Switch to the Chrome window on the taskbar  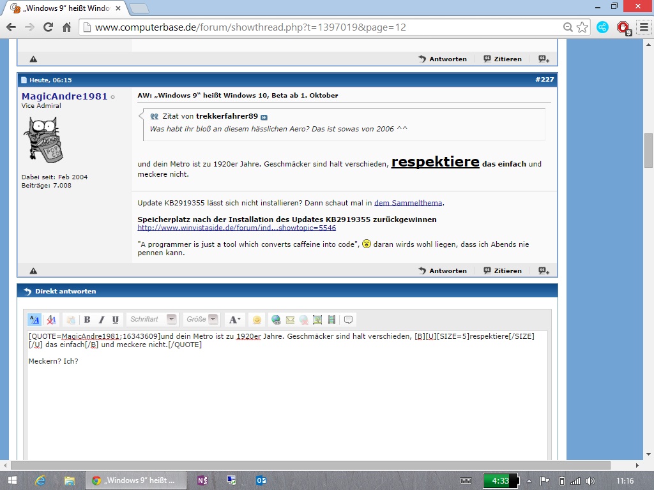click(136, 480)
